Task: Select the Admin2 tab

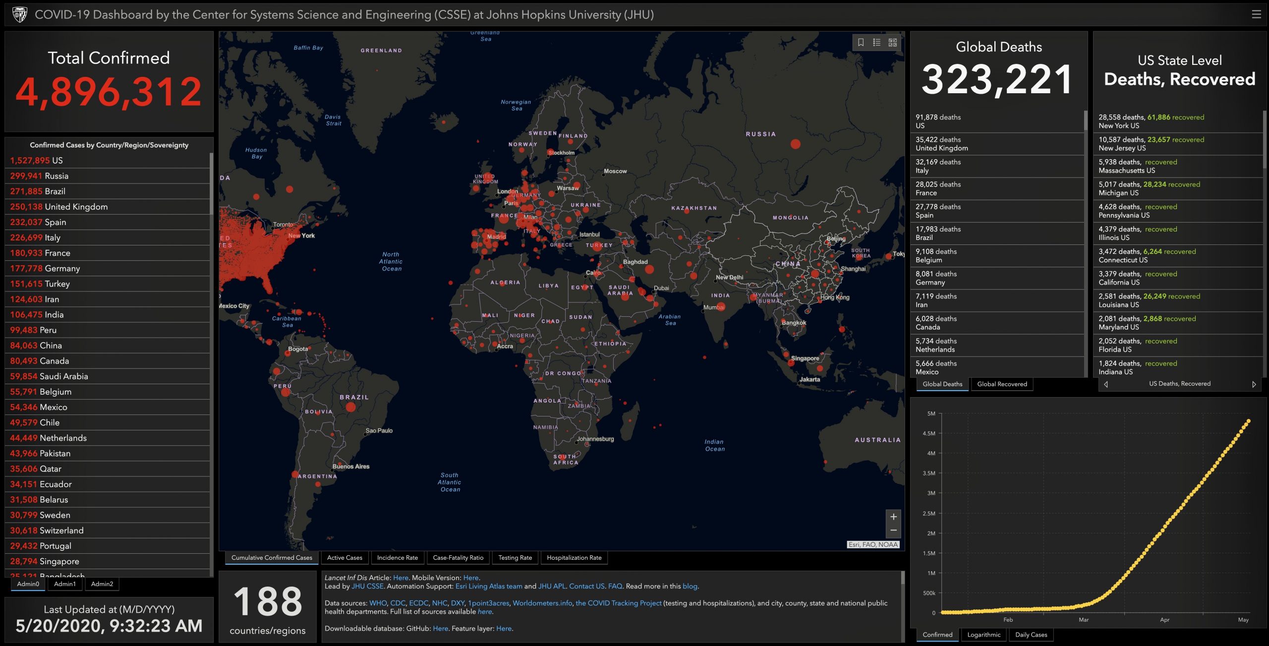Action: coord(102,584)
